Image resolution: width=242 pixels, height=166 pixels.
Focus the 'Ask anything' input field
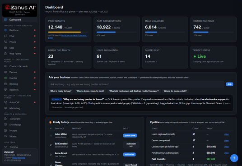(x=136, y=84)
